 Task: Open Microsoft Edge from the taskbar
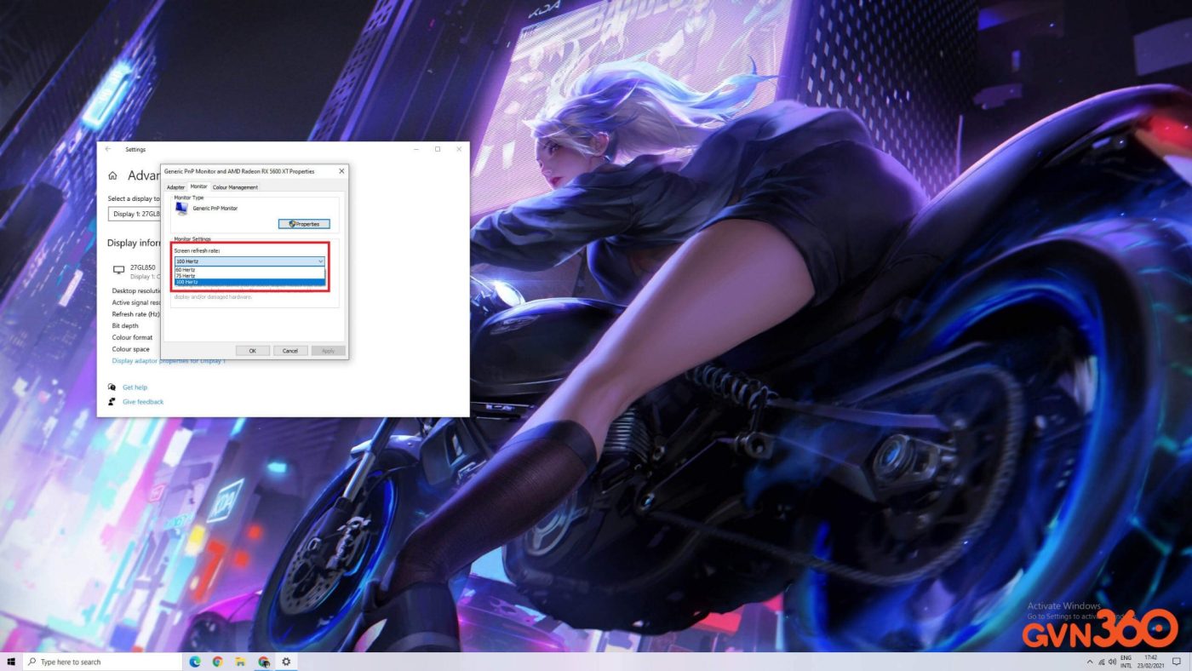[x=195, y=662]
